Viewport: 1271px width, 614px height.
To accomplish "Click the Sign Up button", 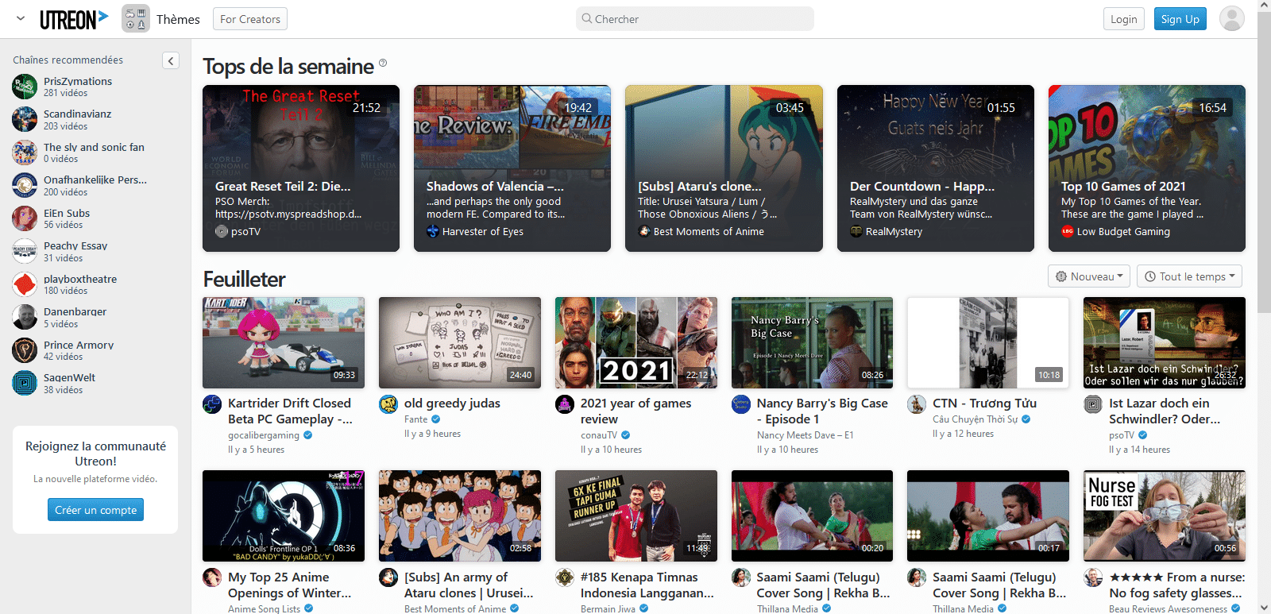I will tap(1180, 19).
